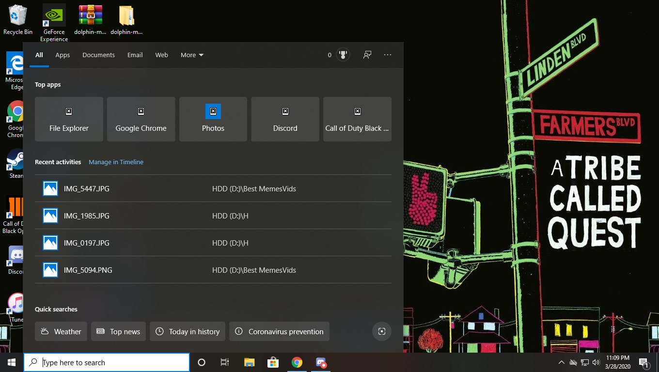659x372 pixels.
Task: Select the dolphin folder on desktop
Action: coord(126,20)
